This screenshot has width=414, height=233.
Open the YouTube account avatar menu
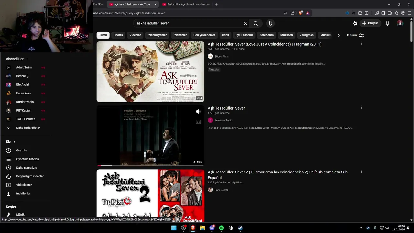(400, 23)
